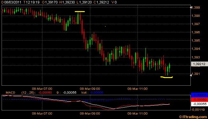The width and height of the screenshot is (208, 119).
Task: Click the -0,00119 MACD scale label
Action: [198, 109]
